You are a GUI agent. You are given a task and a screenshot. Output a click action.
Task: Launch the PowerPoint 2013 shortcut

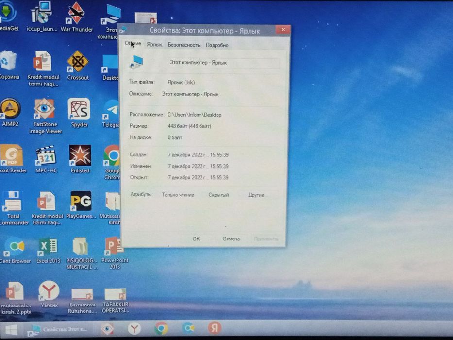coord(115,253)
